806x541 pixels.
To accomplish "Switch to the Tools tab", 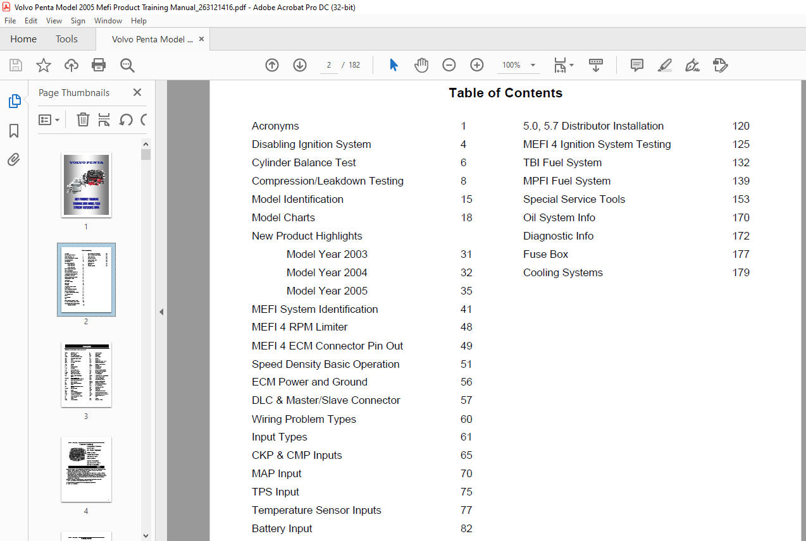I will point(66,39).
